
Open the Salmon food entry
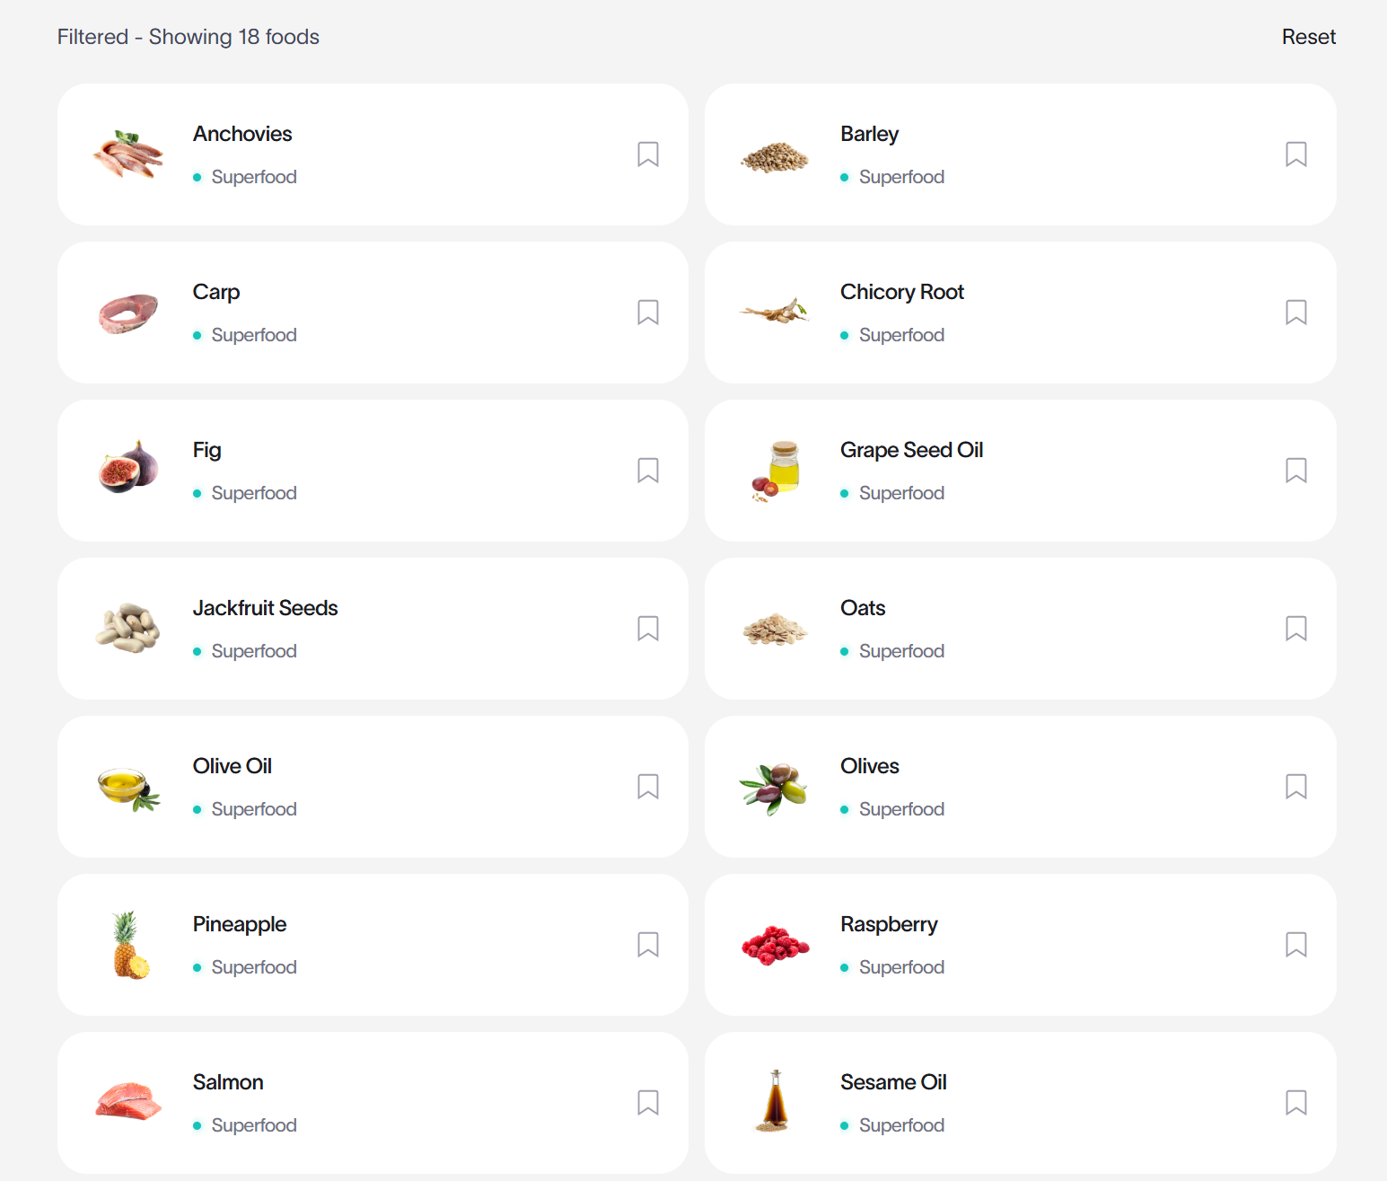coord(373,1103)
